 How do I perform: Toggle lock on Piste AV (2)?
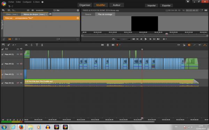pyautogui.click(x=2, y=64)
